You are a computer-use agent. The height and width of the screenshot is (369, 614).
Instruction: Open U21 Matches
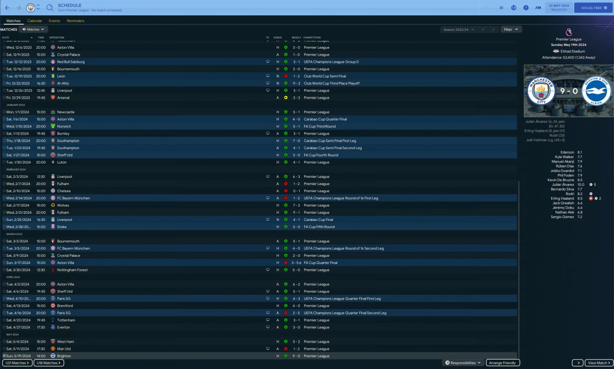(17, 363)
